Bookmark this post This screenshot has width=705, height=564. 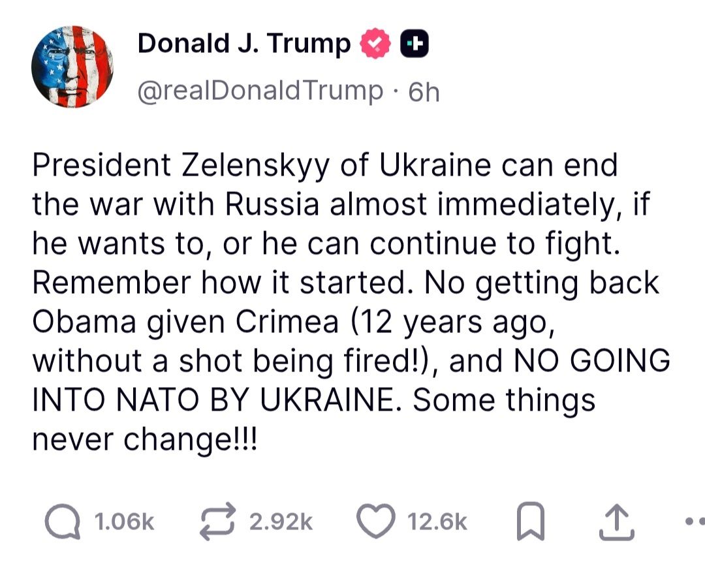tap(529, 522)
